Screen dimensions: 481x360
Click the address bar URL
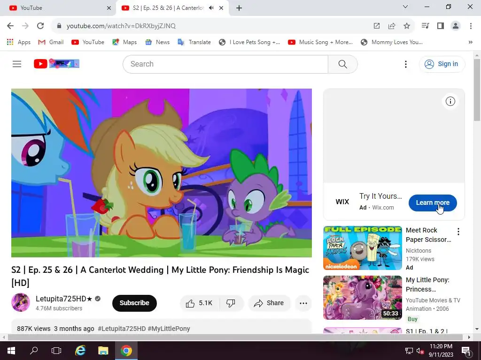121,26
